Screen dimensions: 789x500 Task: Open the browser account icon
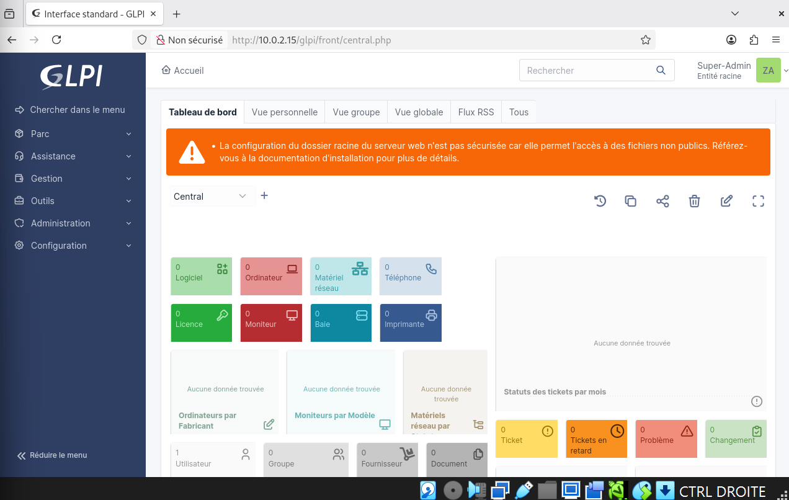(x=731, y=40)
